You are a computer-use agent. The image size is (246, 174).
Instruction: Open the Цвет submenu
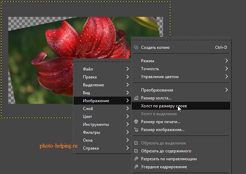[x=102, y=116]
